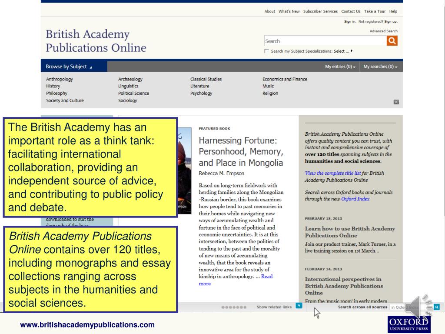Open the About menu item
This screenshot has width=445, height=334.
point(269,11)
